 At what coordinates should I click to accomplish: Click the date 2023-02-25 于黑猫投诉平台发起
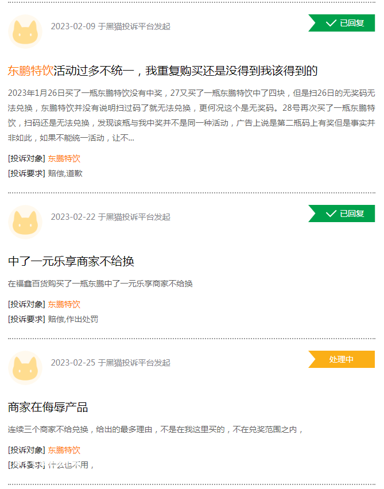coord(110,363)
